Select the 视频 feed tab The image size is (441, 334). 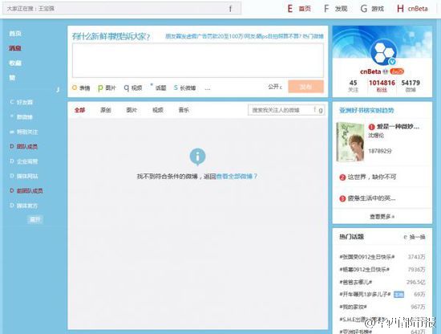[158, 110]
